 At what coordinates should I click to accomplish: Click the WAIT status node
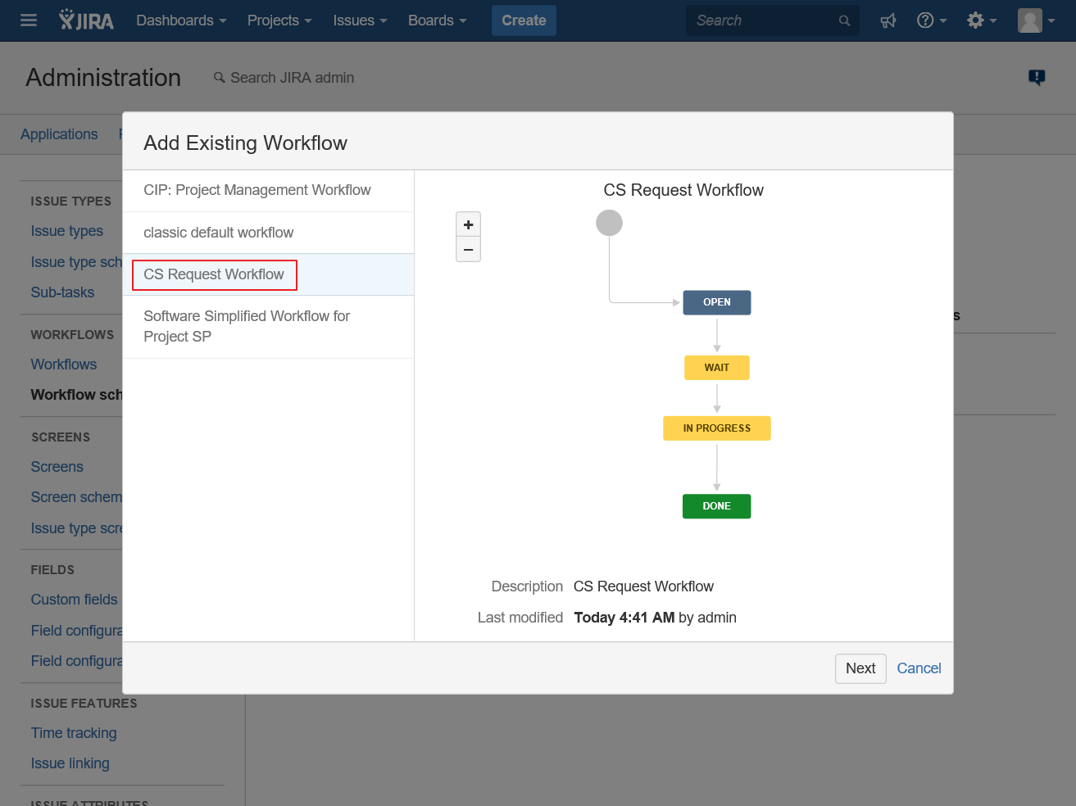coord(717,368)
